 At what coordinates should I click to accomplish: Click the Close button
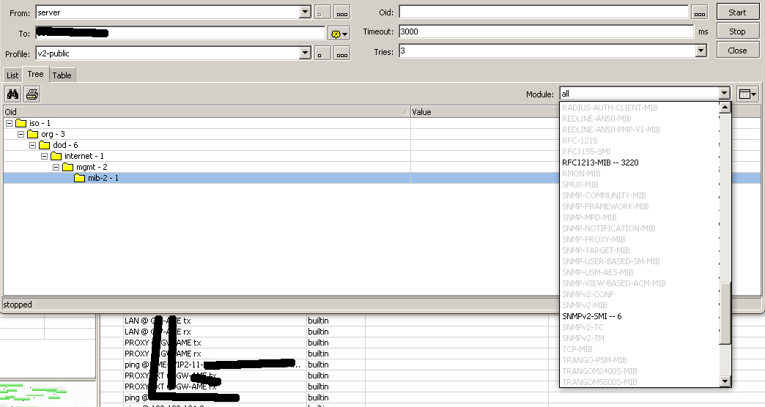(x=737, y=51)
